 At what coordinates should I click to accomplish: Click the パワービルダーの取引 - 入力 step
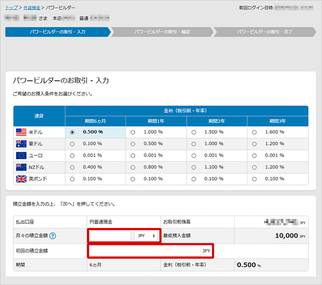pyautogui.click(x=57, y=32)
